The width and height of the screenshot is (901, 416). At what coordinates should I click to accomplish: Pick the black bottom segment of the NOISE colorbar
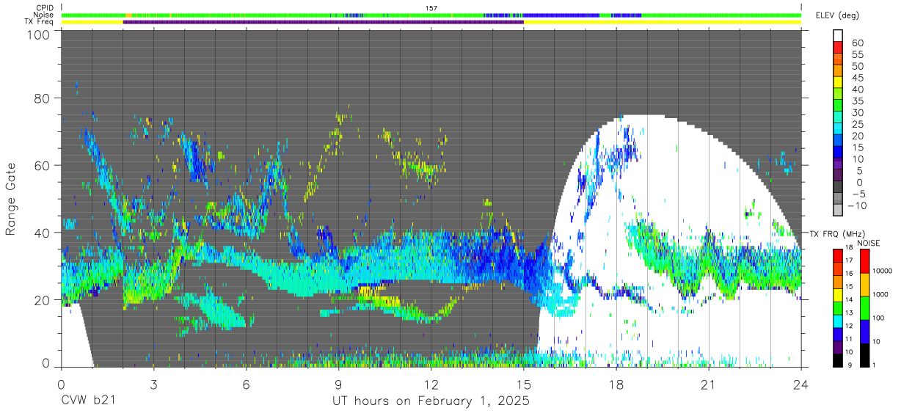click(x=865, y=355)
